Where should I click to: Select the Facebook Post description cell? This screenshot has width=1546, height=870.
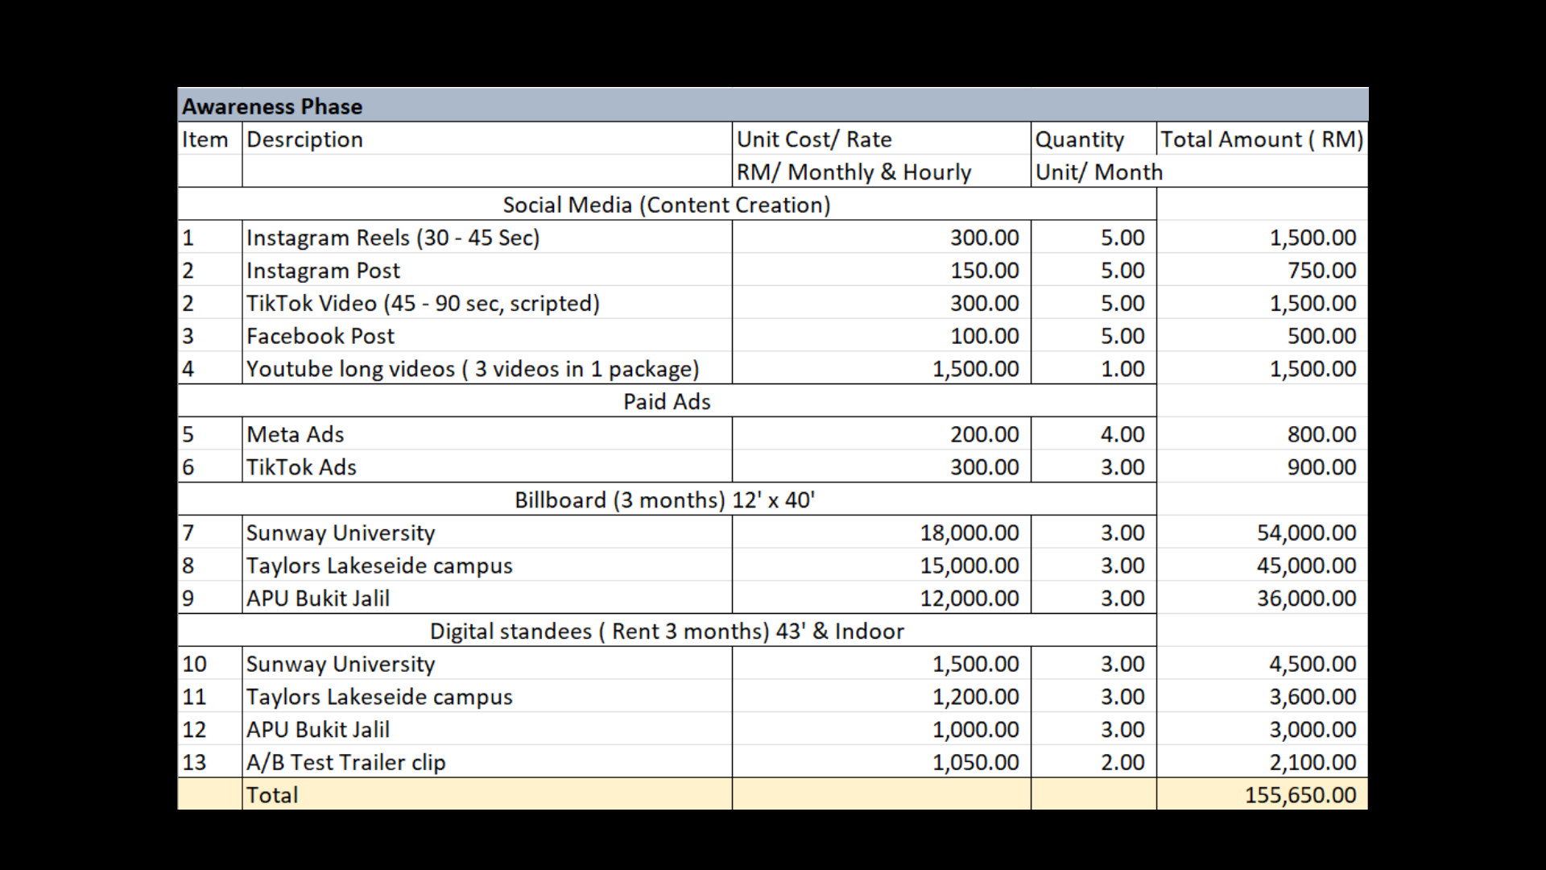pos(487,336)
